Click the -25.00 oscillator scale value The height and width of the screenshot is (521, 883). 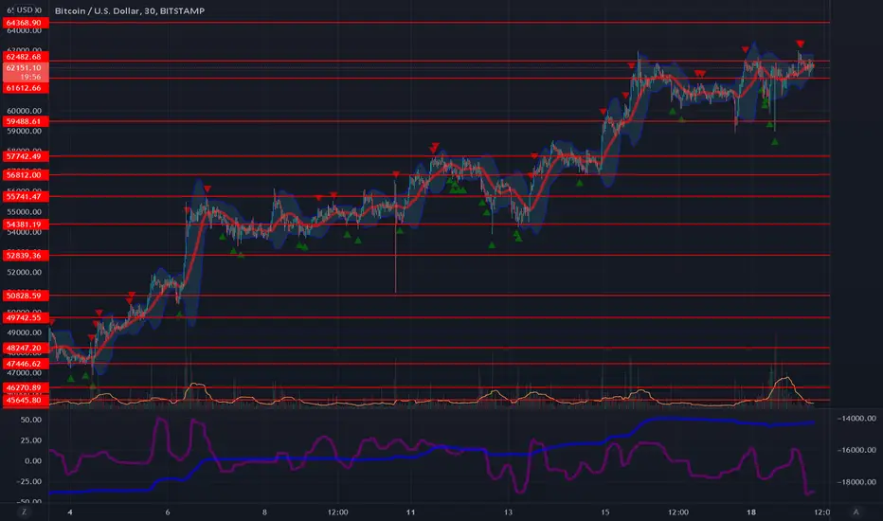point(30,481)
